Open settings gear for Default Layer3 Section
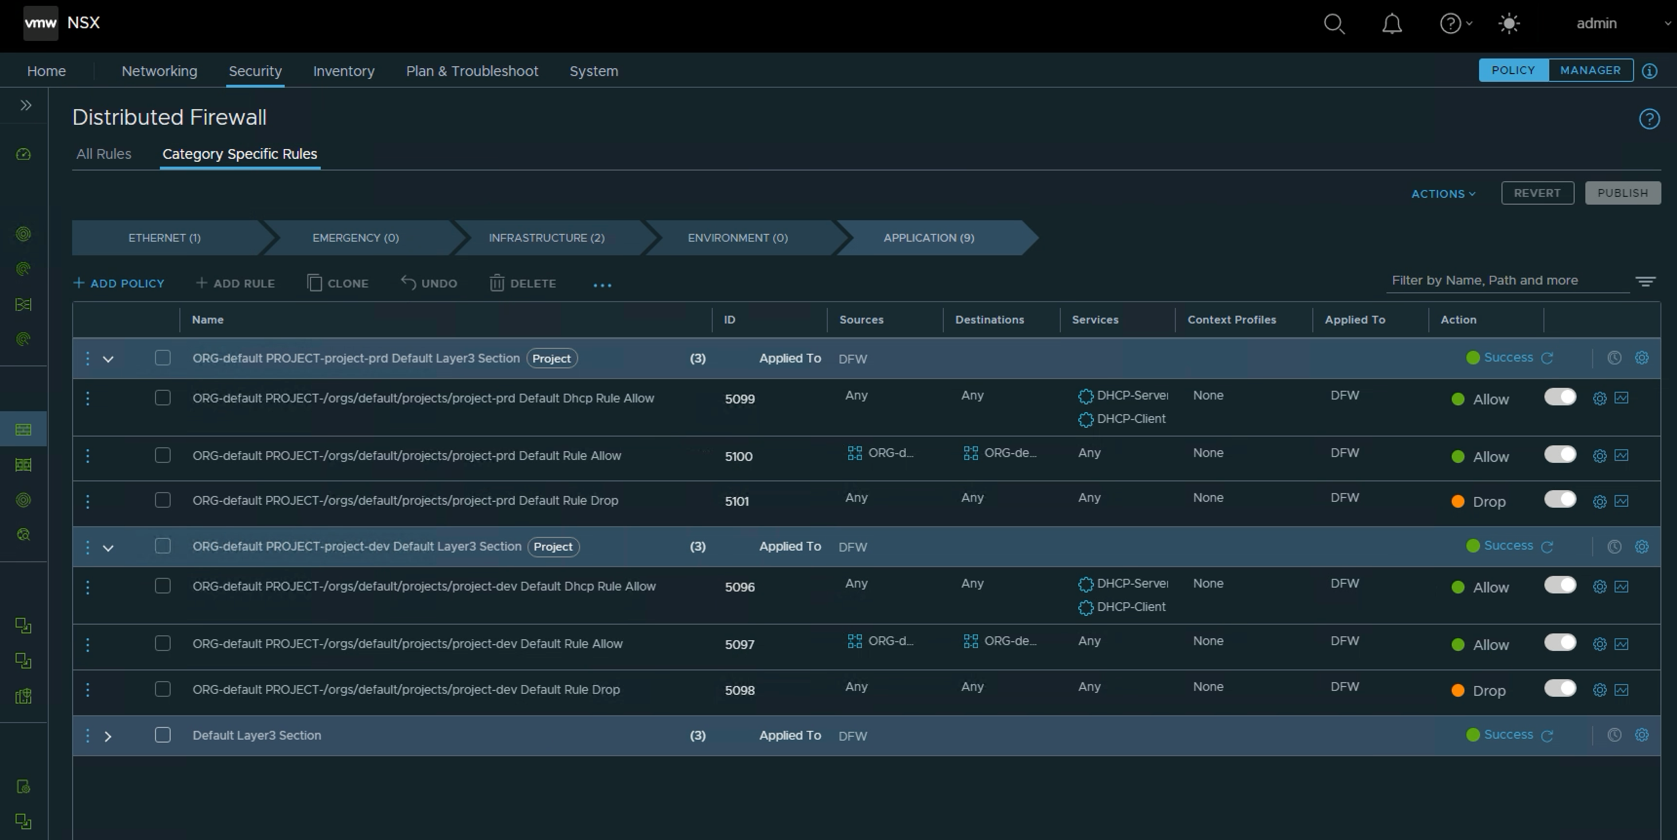Screen dimensions: 1677x840 pos(1641,735)
